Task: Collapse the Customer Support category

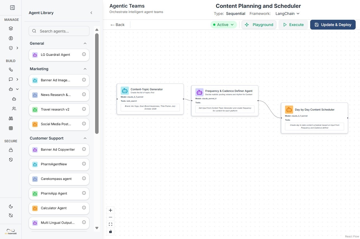Action: pos(85,138)
